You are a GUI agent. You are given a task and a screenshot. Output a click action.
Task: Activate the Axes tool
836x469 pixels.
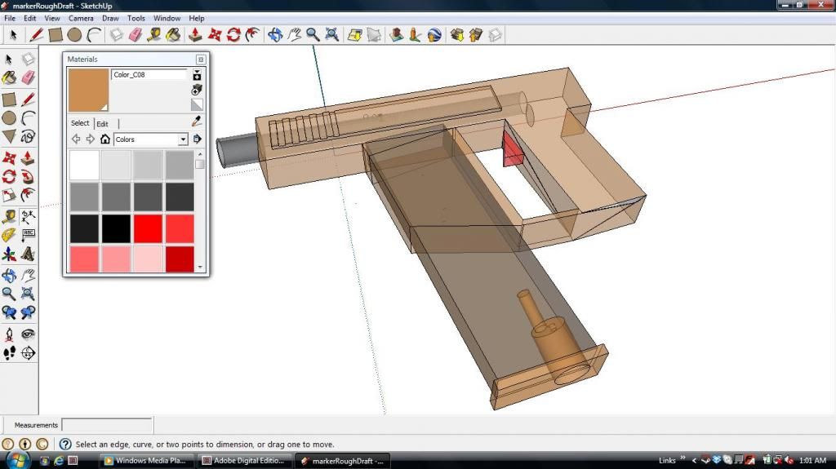click(x=9, y=254)
